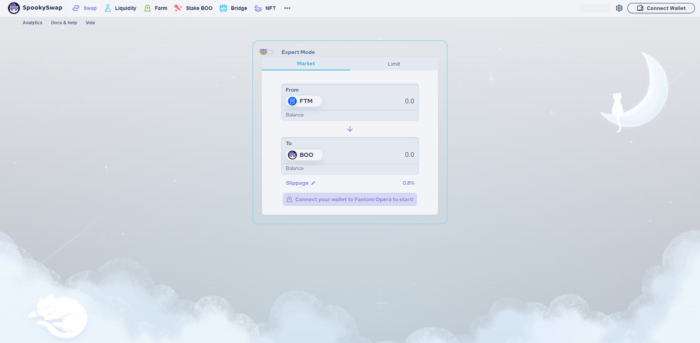Click the Liquidity flask icon
700x343 pixels.
click(x=107, y=8)
